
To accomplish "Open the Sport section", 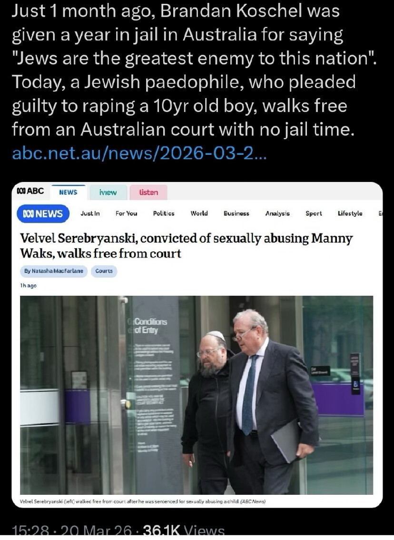I will [314, 213].
